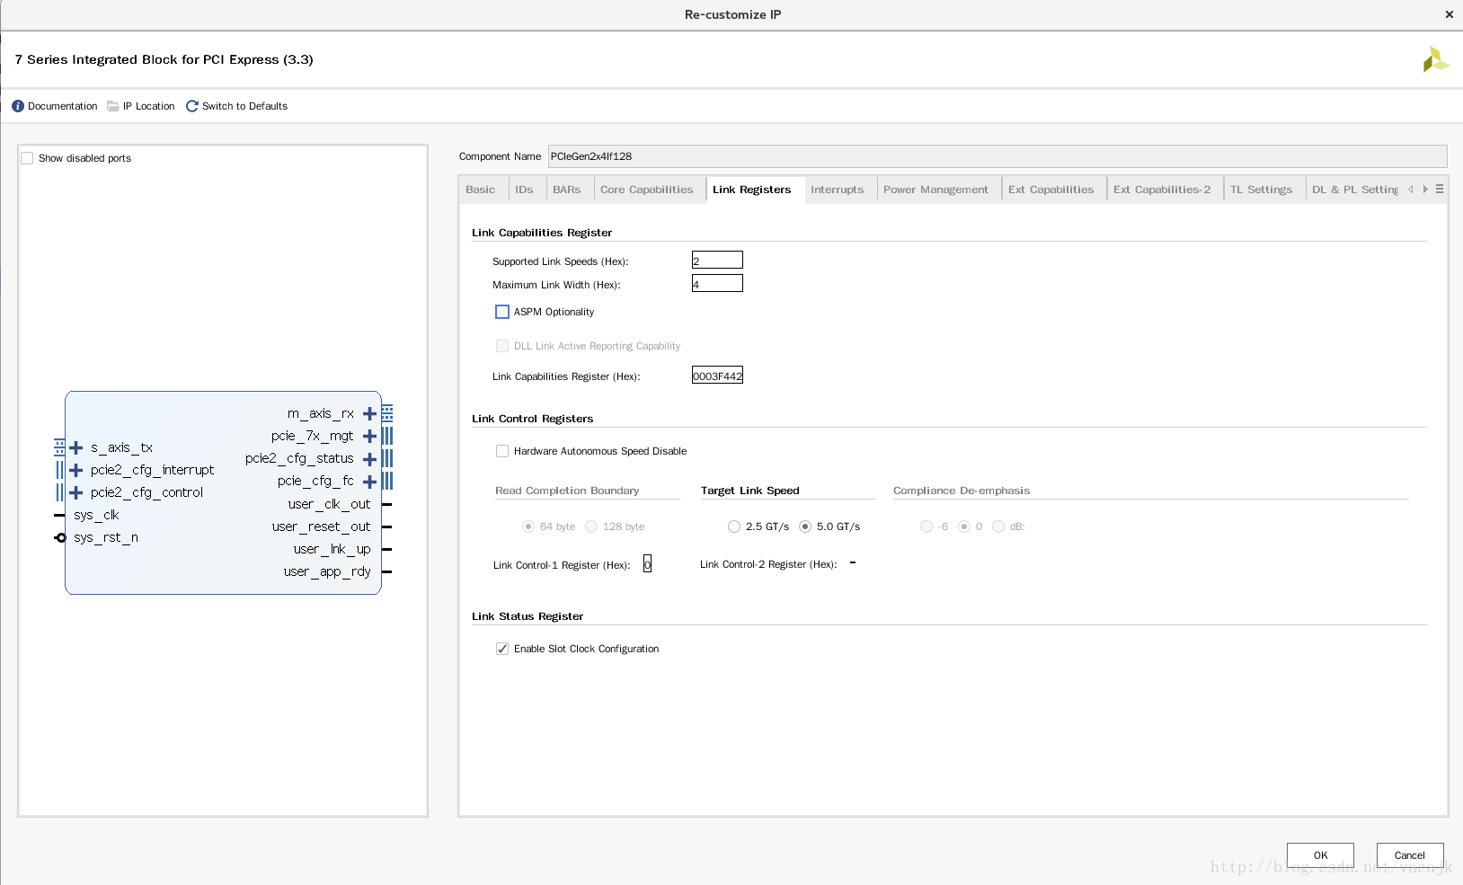
Task: Select the 5.0 GT/s target link speed
Action: coord(805,527)
